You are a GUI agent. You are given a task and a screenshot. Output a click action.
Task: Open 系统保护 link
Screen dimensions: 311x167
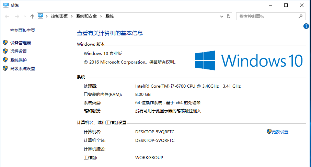[x=19, y=60]
